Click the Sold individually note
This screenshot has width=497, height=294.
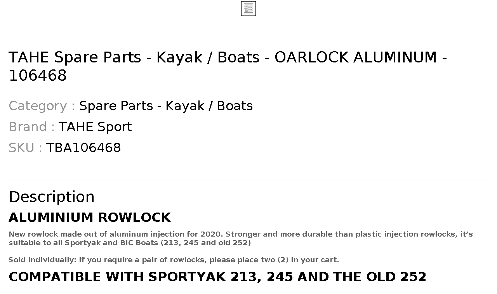(x=174, y=260)
